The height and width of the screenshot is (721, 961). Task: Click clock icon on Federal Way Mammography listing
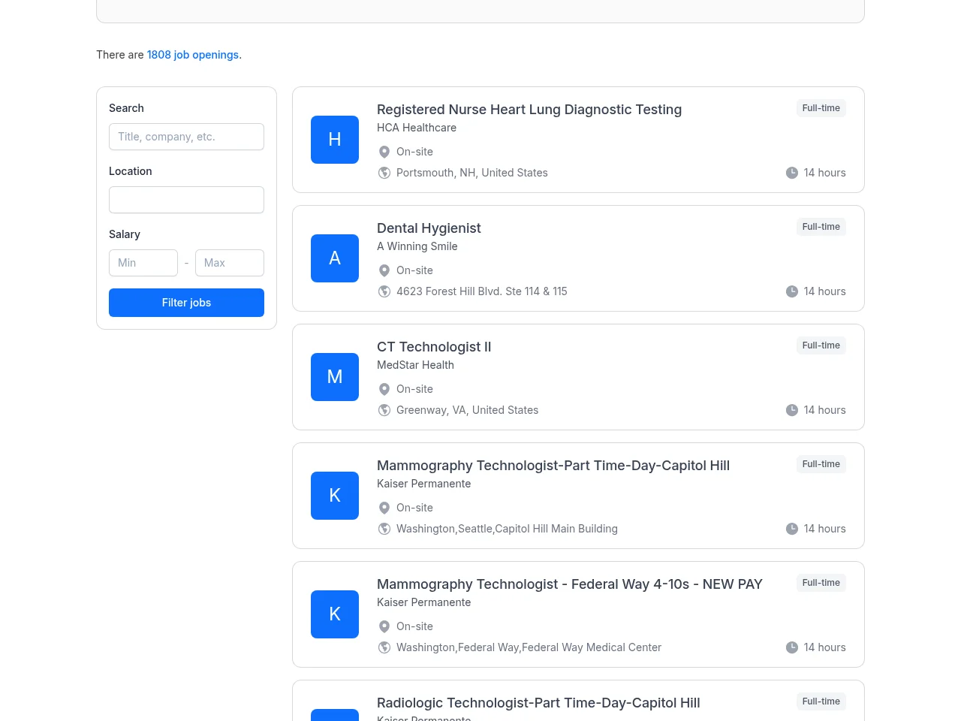pyautogui.click(x=792, y=647)
